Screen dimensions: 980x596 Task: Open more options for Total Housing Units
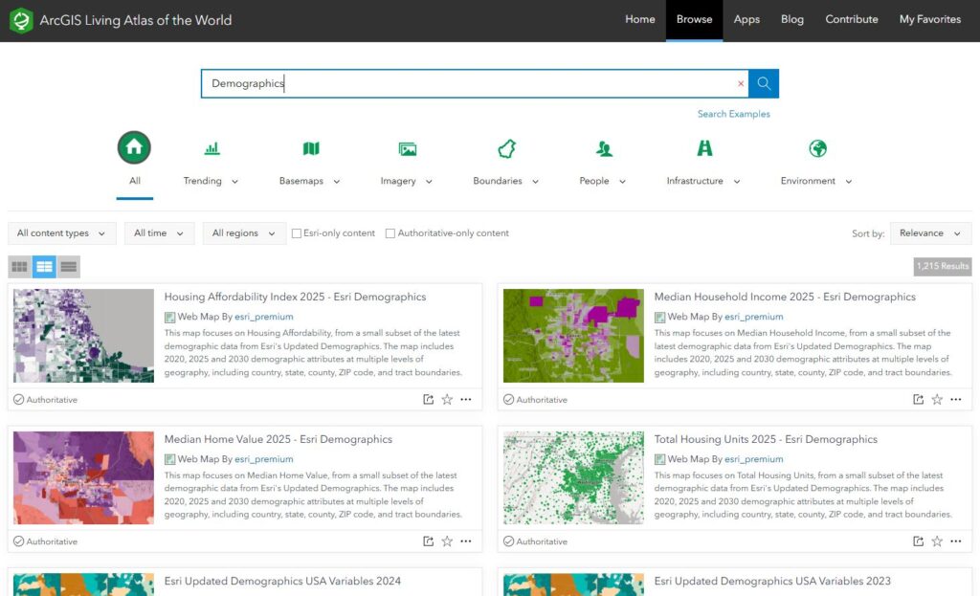pos(955,541)
